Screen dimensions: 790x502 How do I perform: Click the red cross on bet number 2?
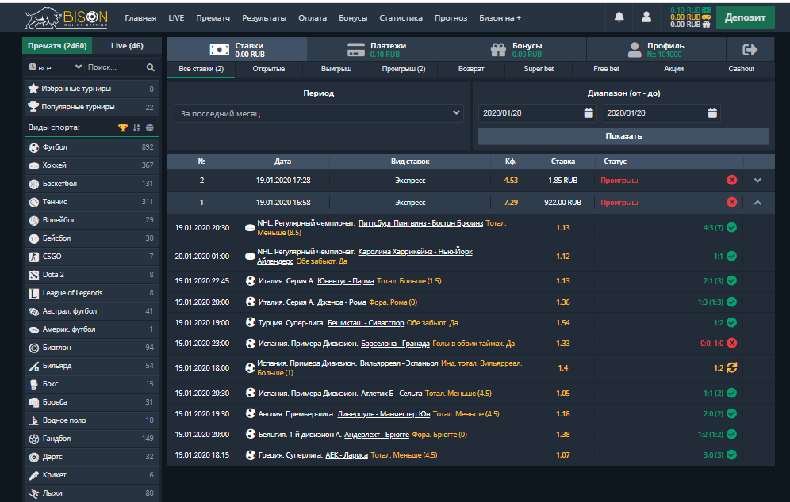pos(731,181)
